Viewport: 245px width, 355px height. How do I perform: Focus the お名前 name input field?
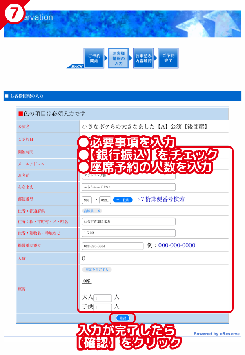(128, 176)
